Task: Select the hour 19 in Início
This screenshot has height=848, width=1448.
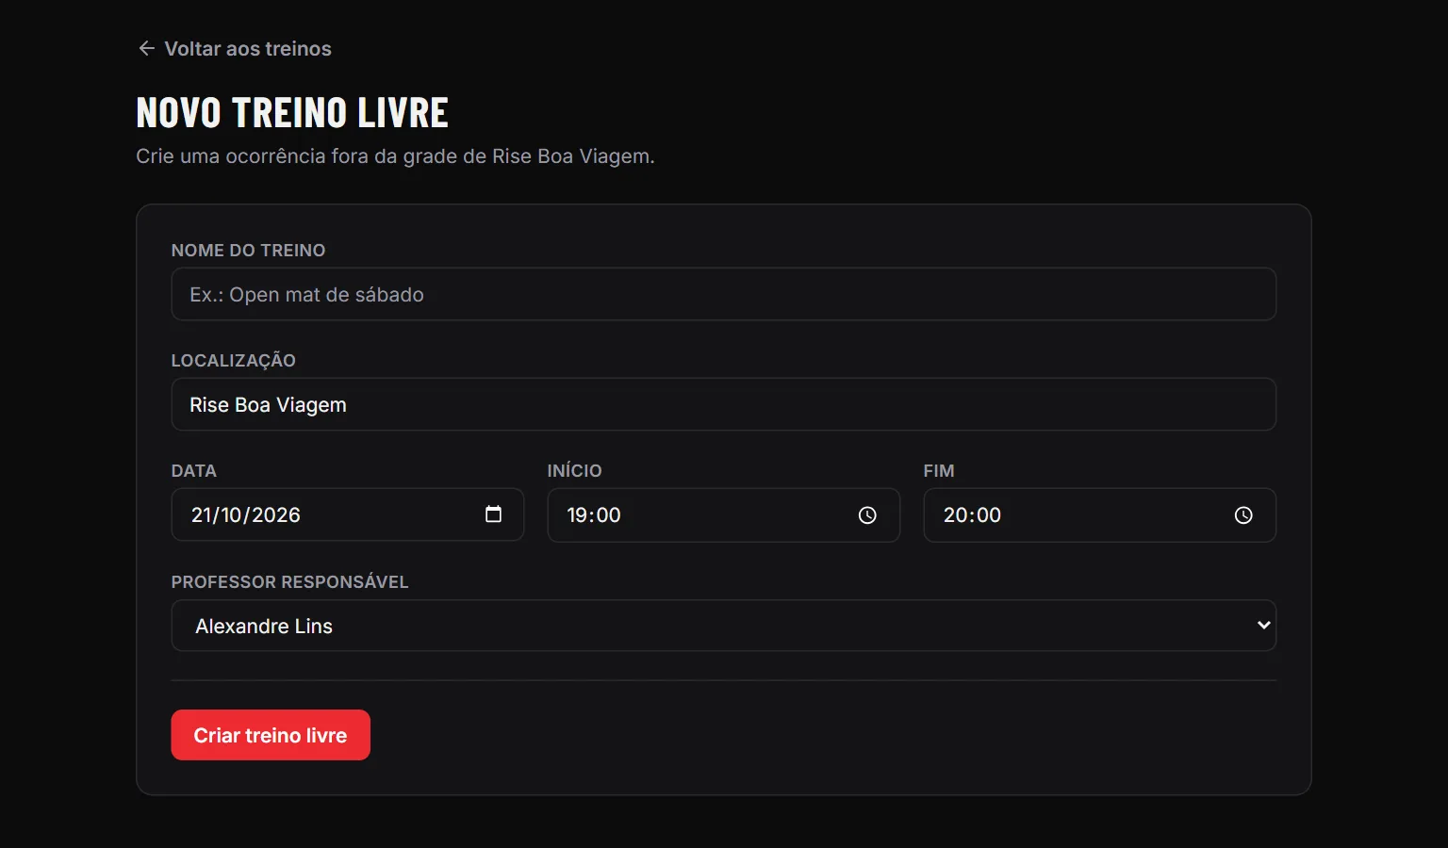Action: 578,514
